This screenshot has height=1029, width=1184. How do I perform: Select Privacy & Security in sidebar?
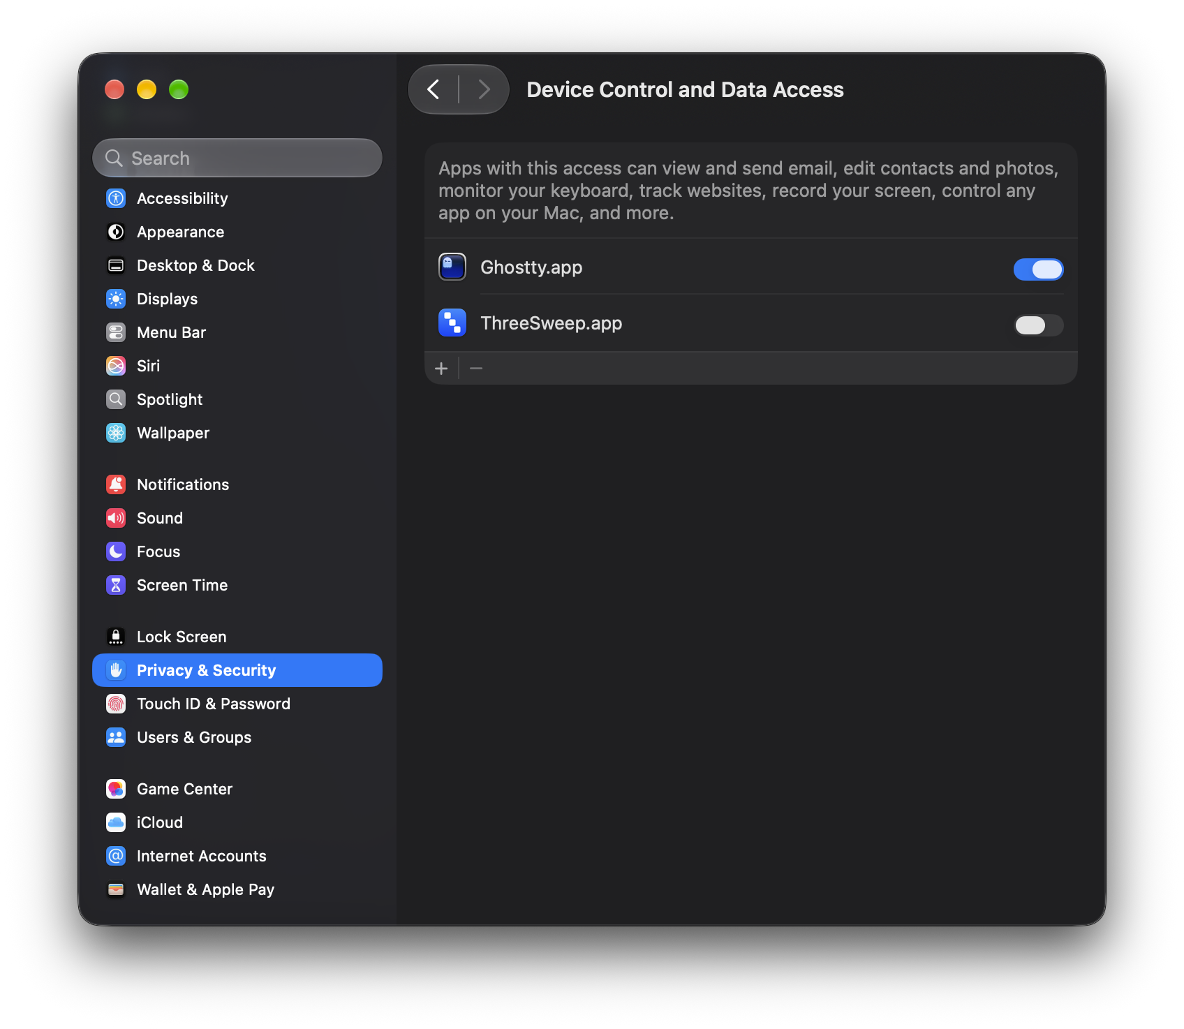click(x=237, y=670)
